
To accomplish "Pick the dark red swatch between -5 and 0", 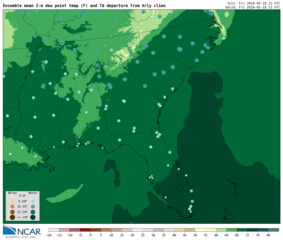I will (x=85, y=230).
